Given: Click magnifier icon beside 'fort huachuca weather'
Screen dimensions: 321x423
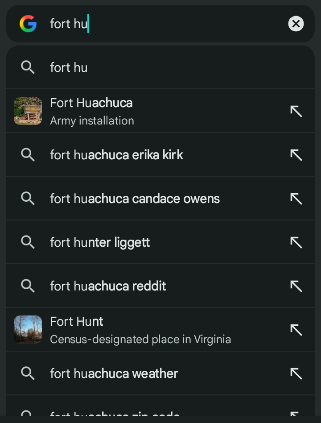Looking at the screenshot, I should pyautogui.click(x=28, y=373).
